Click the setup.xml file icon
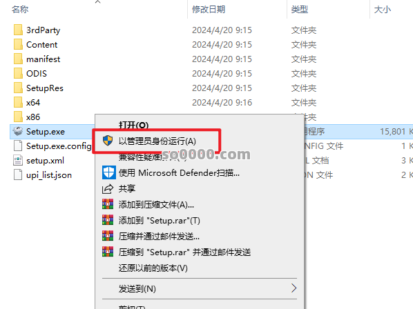This screenshot has width=413, height=309. pos(18,160)
